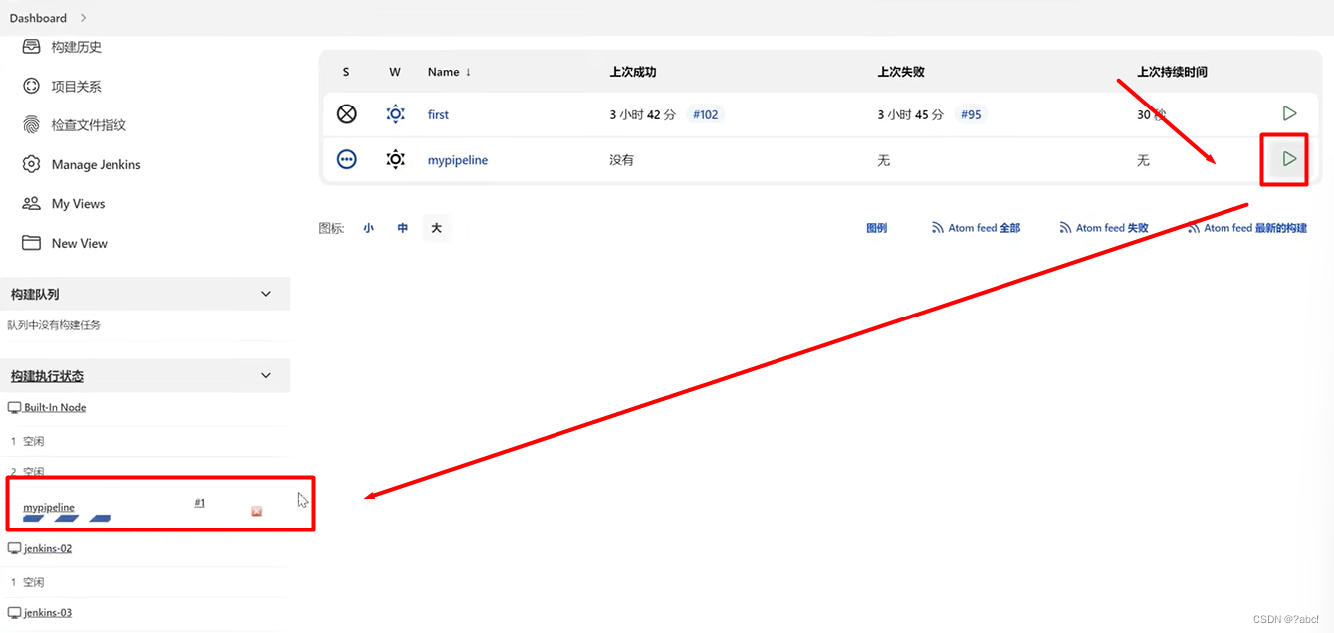This screenshot has width=1334, height=633.
Task: Click the Built-In Node computer icon
Action: (14, 407)
